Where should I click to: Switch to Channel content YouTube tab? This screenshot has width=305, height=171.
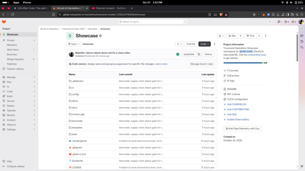point(109,8)
